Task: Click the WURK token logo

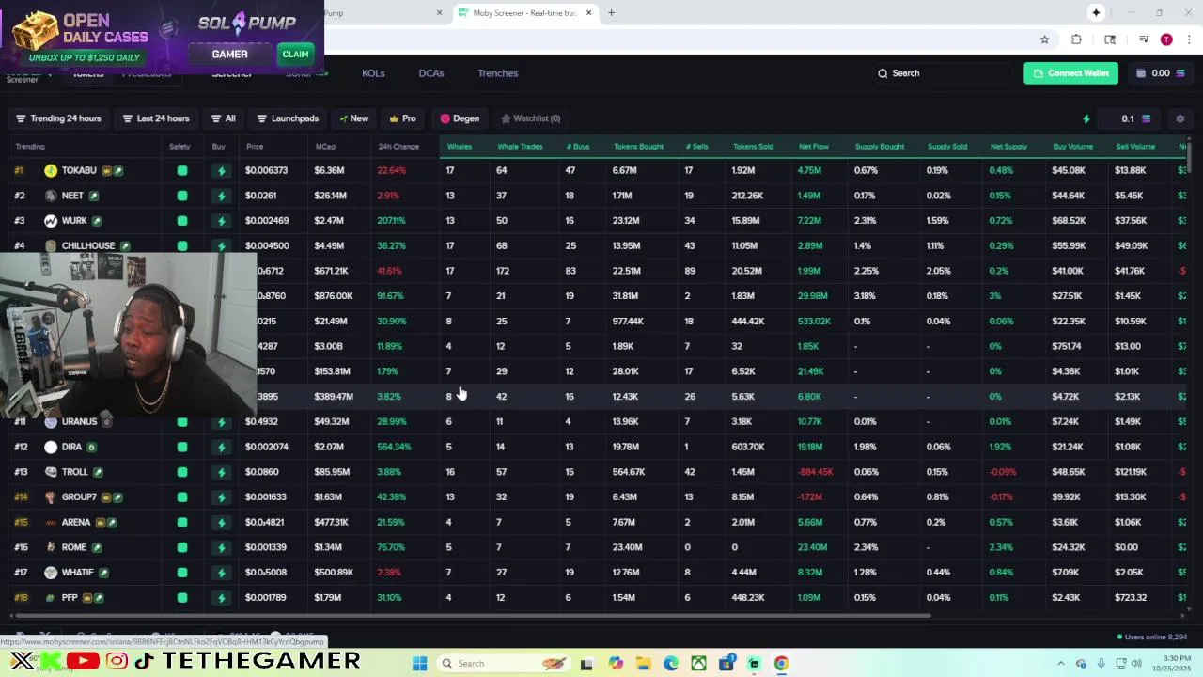Action: click(x=51, y=221)
